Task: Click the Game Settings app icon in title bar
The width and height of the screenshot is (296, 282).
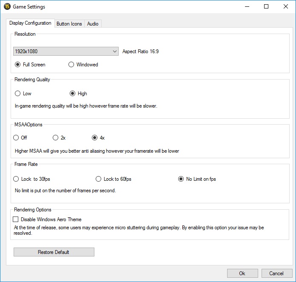Action: tap(7, 7)
